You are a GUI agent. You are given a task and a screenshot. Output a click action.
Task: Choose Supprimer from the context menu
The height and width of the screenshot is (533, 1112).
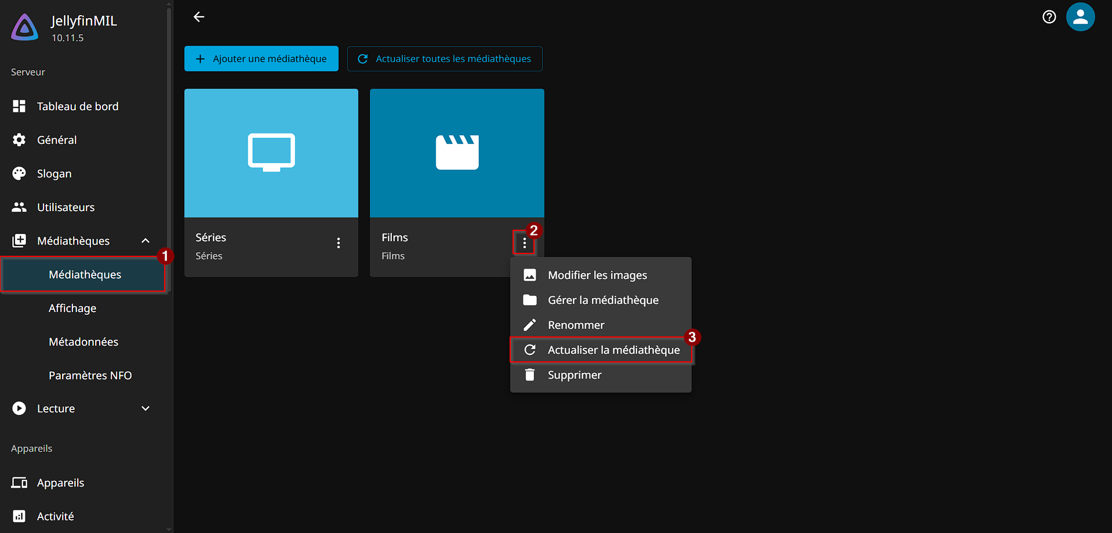575,375
